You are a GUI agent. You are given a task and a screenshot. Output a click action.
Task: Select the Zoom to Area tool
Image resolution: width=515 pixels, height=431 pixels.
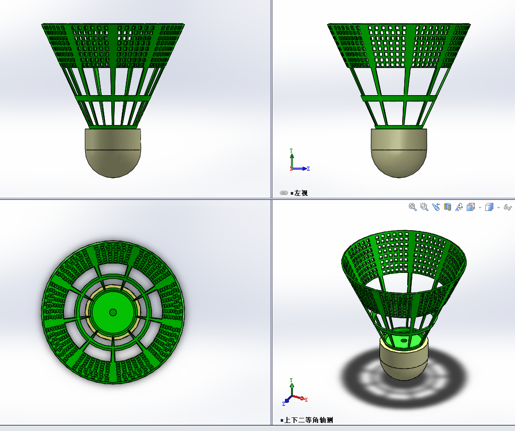point(424,207)
